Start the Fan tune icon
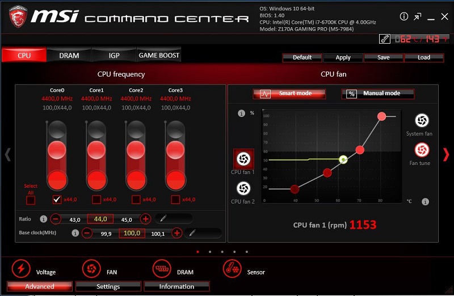Screen dimensions: 454x296 coord(422,150)
